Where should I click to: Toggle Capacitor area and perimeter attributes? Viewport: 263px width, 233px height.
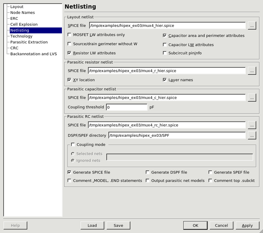click(x=165, y=35)
